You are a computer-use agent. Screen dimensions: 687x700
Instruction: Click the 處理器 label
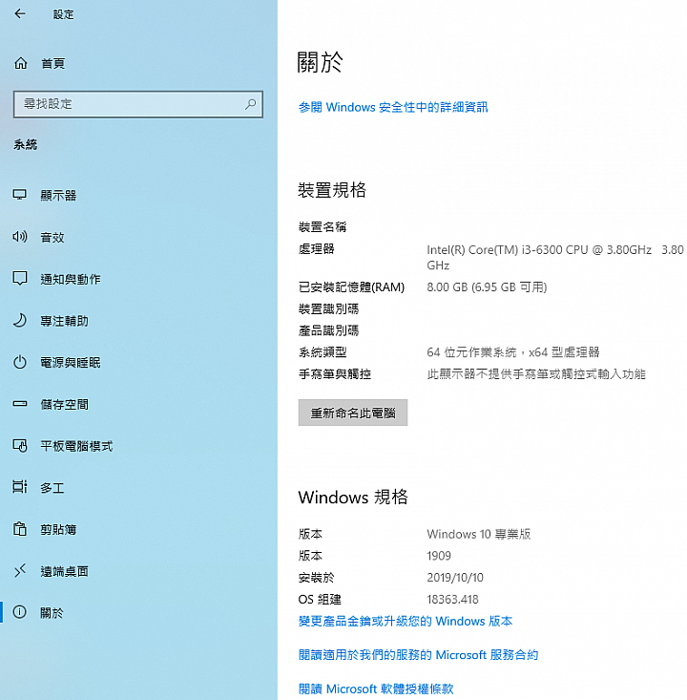[x=316, y=249]
